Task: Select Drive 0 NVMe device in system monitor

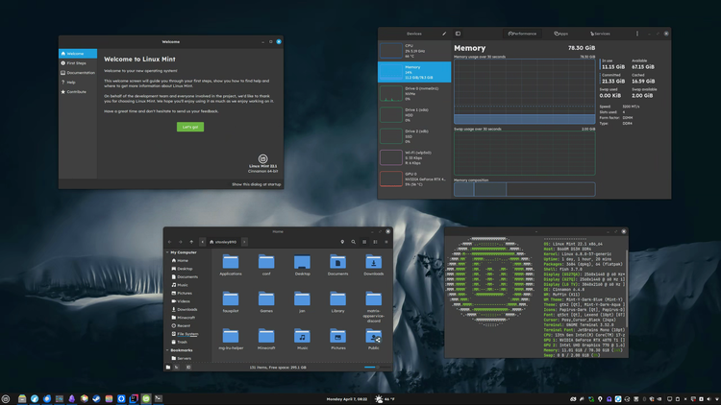Action: click(x=414, y=94)
